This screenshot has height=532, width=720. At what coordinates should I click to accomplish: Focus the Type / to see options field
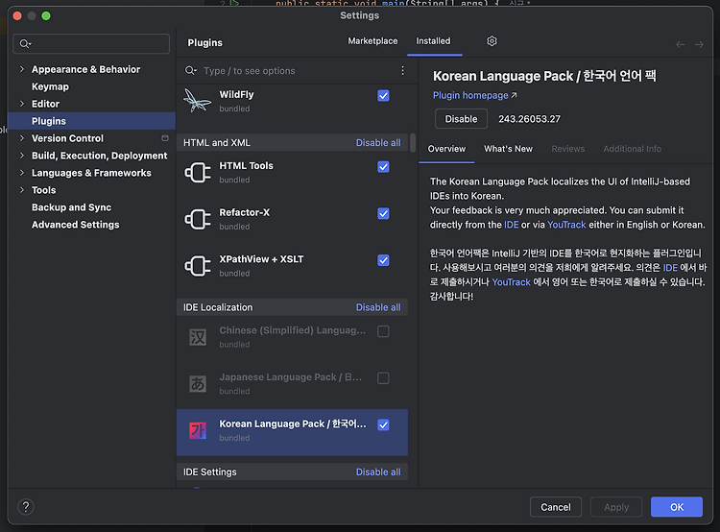click(299, 71)
